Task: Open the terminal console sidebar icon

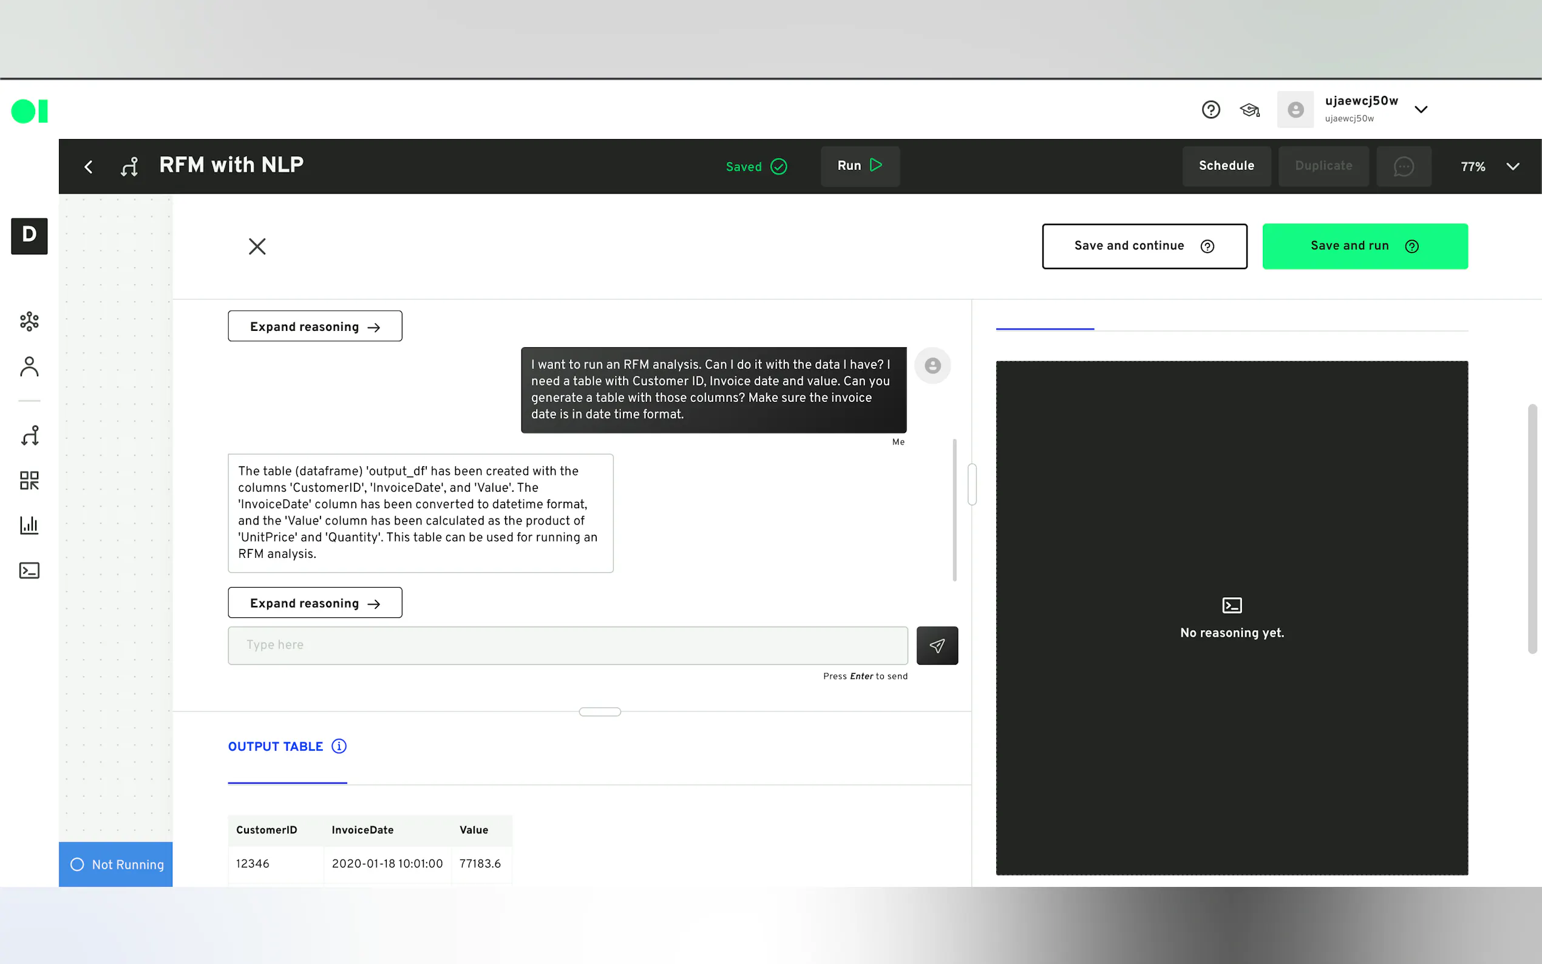Action: [29, 570]
